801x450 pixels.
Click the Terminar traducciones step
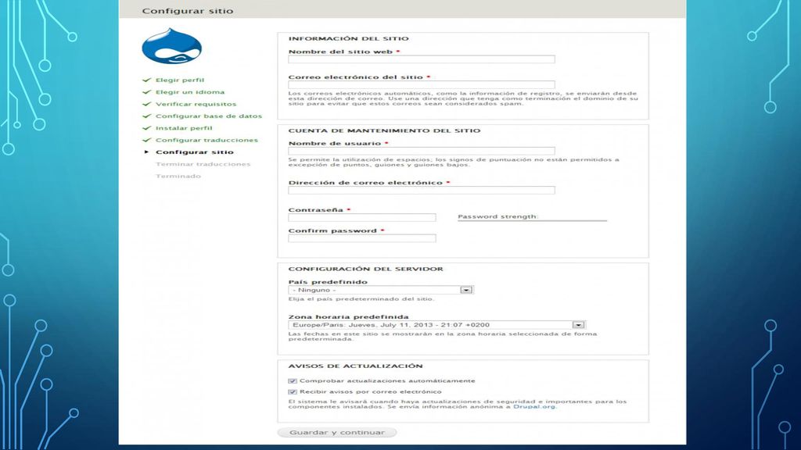pos(203,164)
